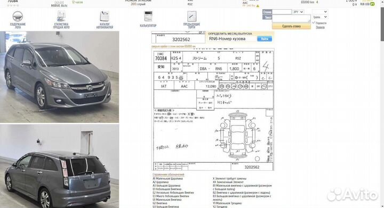
Task: Click into the Текст comment textarea
Action: click(x=291, y=19)
